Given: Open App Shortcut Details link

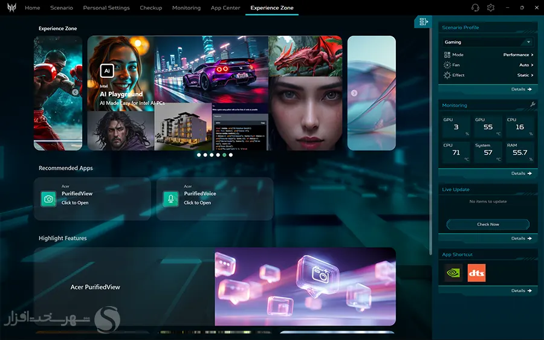Looking at the screenshot, I should point(522,291).
